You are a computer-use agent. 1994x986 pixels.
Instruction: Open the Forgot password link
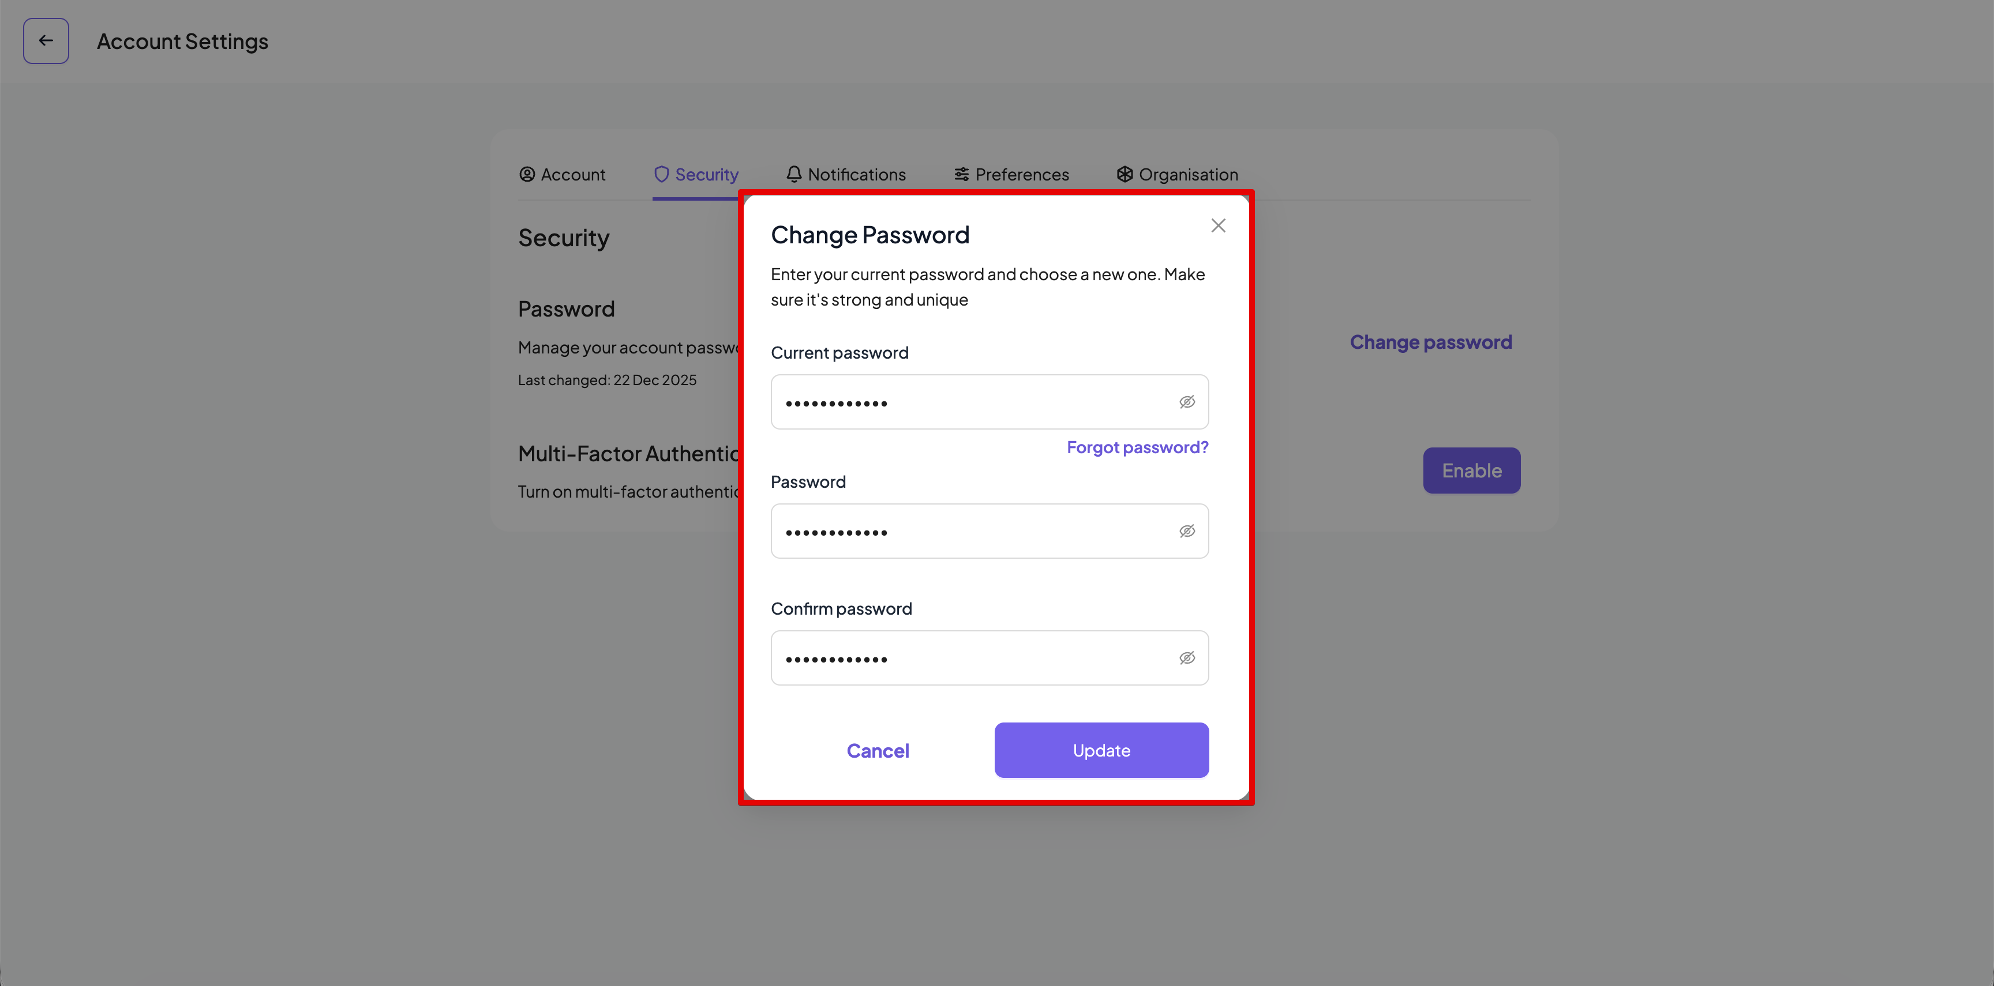[x=1137, y=447]
